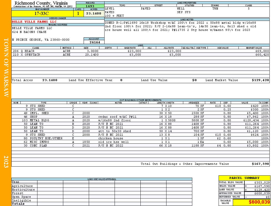271x206 pixels.
Task: Click utilities value SEP SYS
Action: point(184,12)
